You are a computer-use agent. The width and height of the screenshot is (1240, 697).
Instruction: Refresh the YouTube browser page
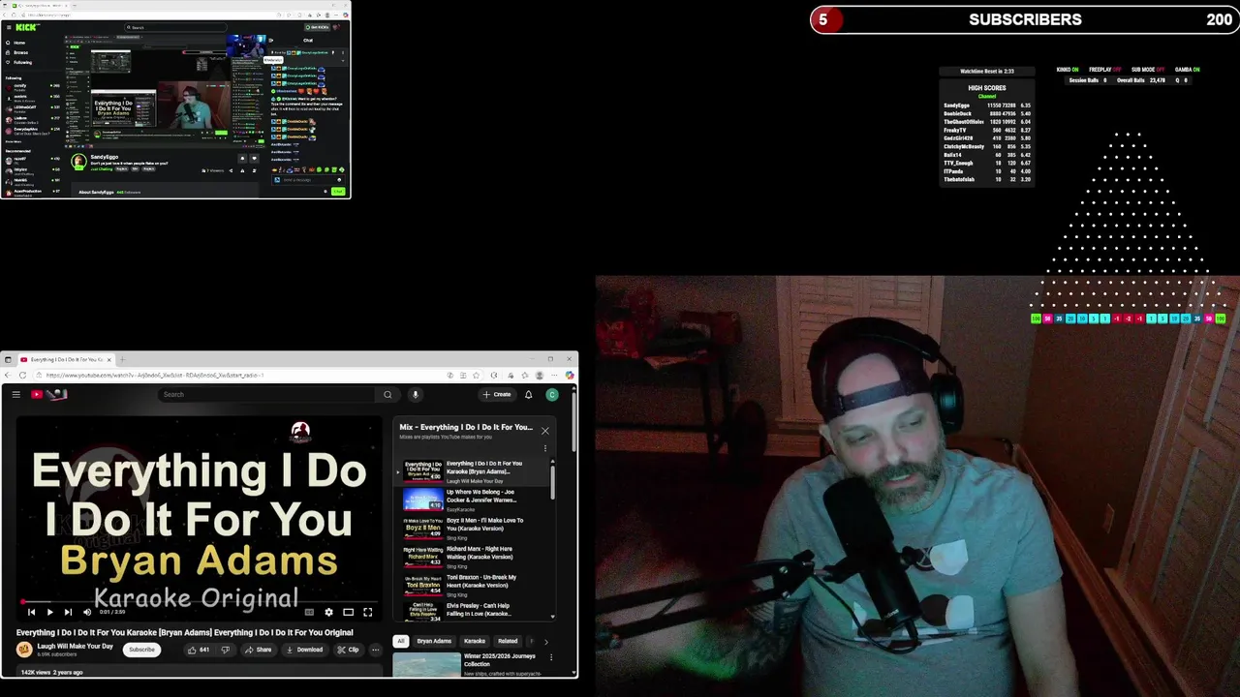click(22, 375)
